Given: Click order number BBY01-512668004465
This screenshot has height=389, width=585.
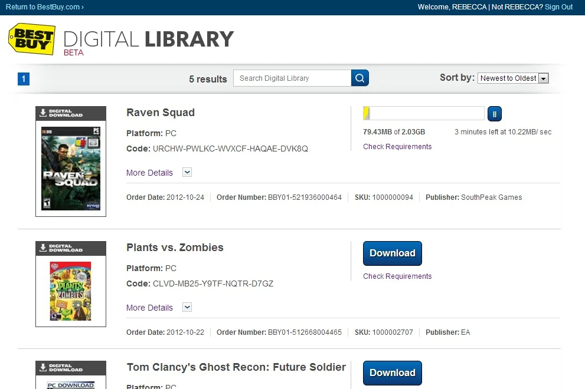Looking at the screenshot, I should (x=305, y=332).
